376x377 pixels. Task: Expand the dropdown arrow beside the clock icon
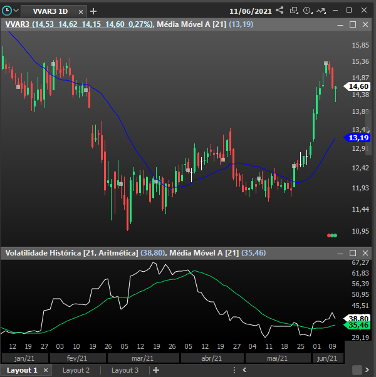16,11
